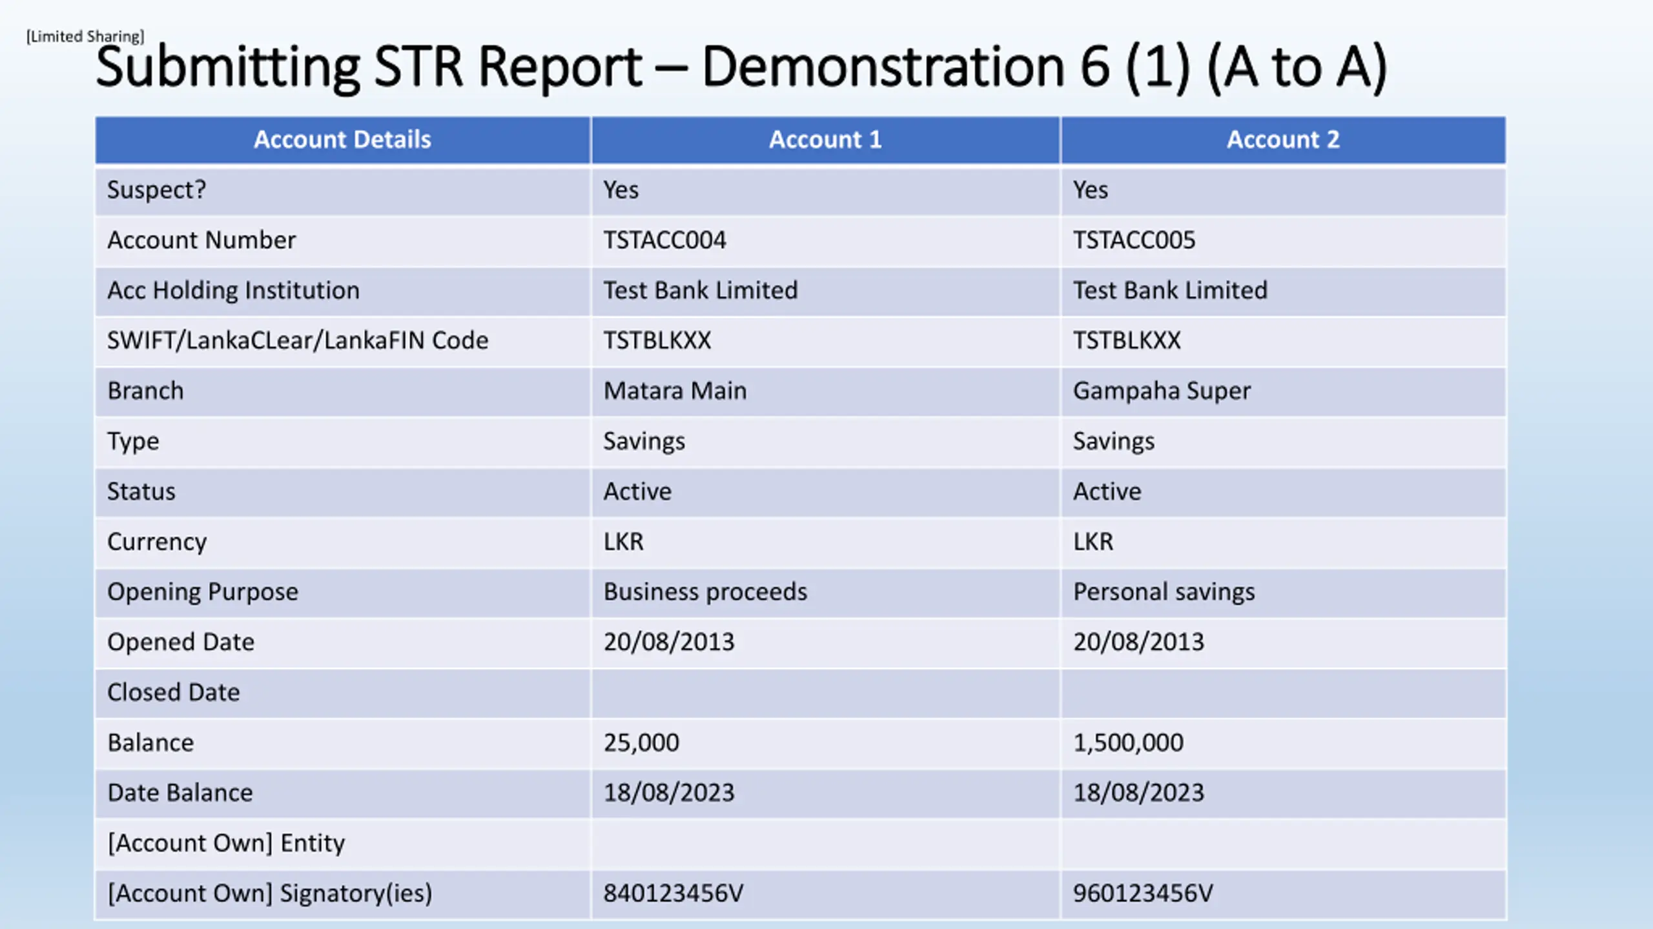Select signatory ID '960123456V'
This screenshot has width=1653, height=929.
click(x=1143, y=894)
